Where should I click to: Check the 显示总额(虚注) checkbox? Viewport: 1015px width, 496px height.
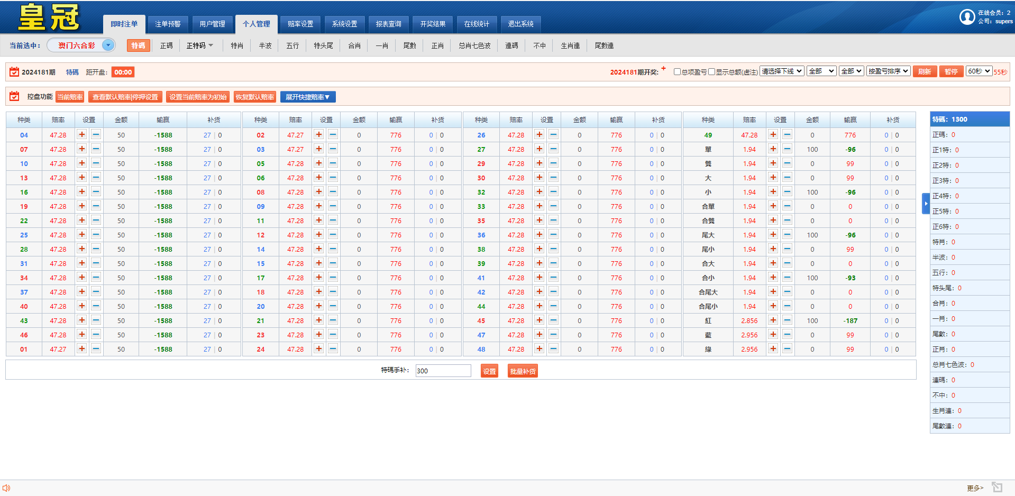coord(711,72)
